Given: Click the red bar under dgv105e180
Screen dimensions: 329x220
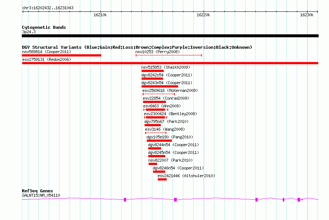Looking at the screenshot, I should 159,141.
